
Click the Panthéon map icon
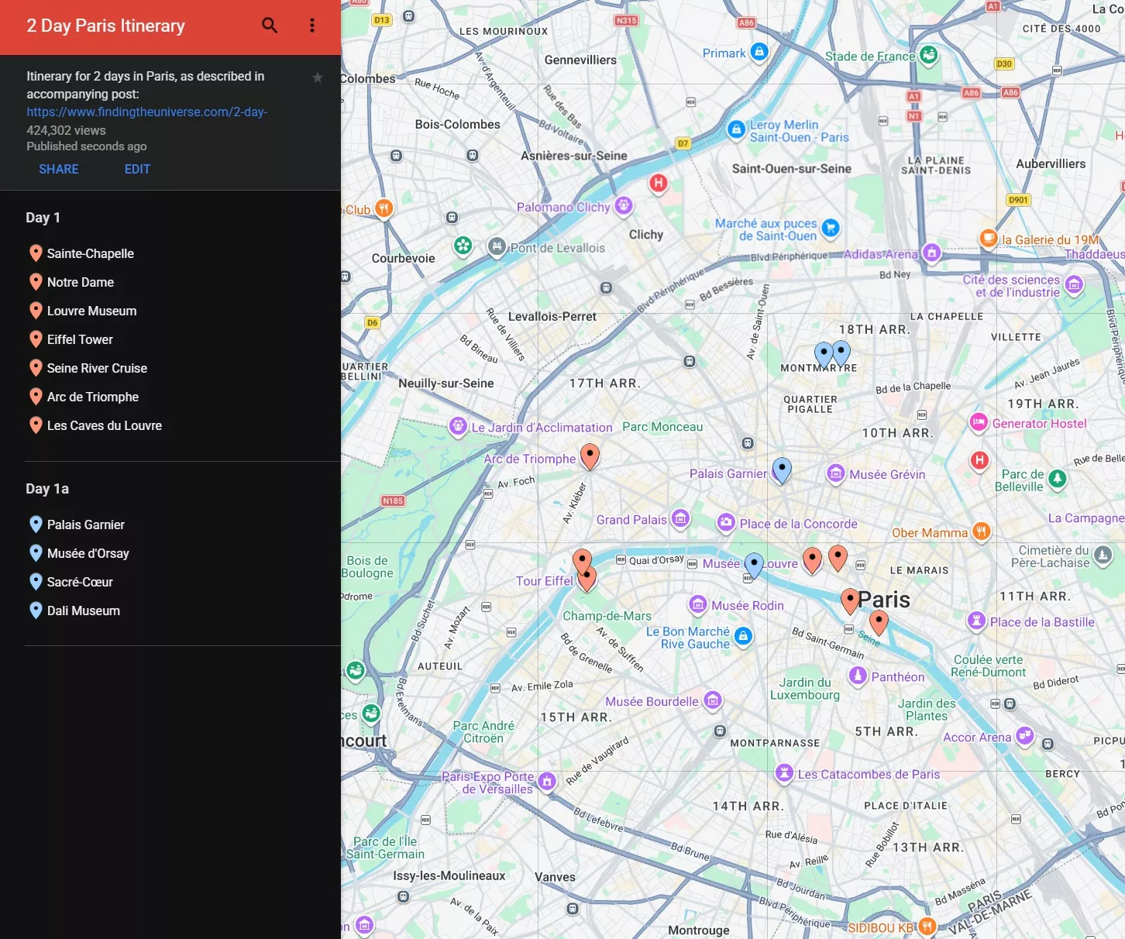coord(858,676)
